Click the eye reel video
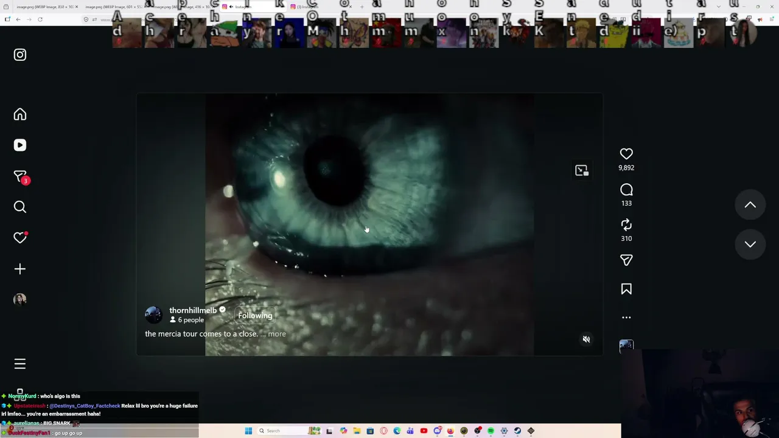779x438 pixels. (x=369, y=224)
